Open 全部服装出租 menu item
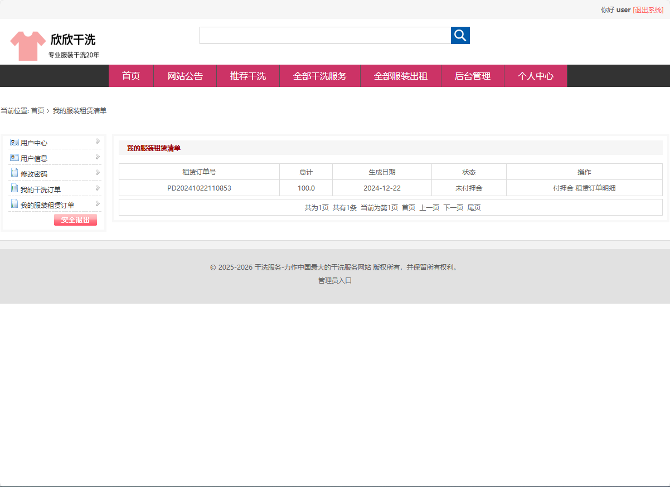This screenshot has height=487, width=670. tap(401, 76)
